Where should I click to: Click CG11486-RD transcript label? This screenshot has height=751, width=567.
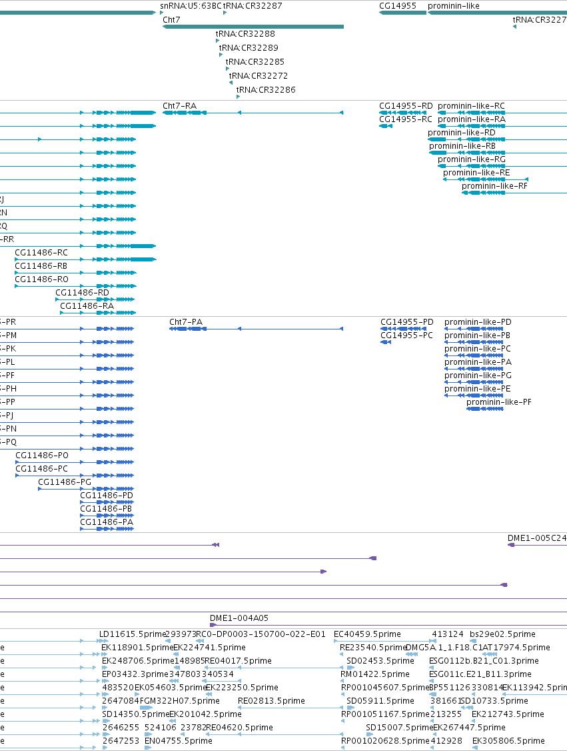[83, 293]
